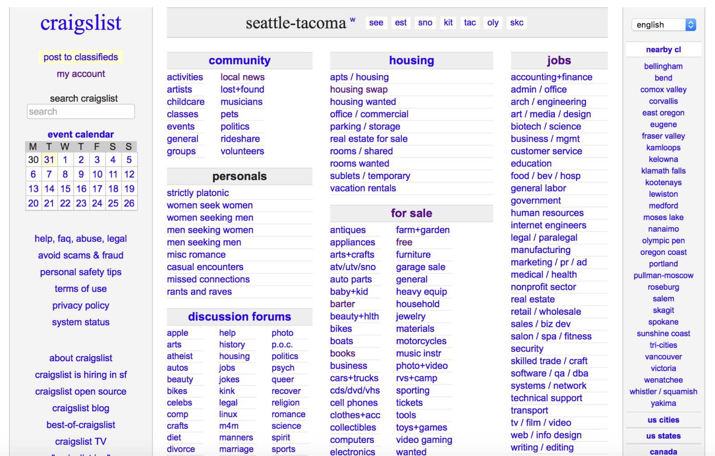This screenshot has height=456, width=715.
Task: Go to the bellingham craigslist site
Action: pyautogui.click(x=664, y=66)
